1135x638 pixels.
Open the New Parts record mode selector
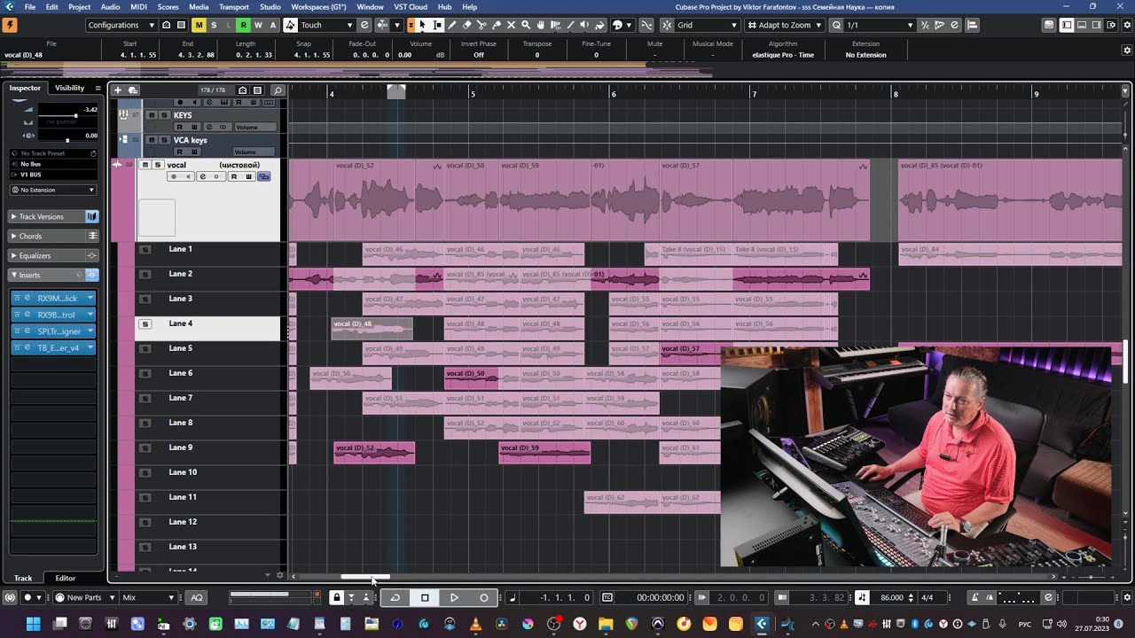(84, 597)
